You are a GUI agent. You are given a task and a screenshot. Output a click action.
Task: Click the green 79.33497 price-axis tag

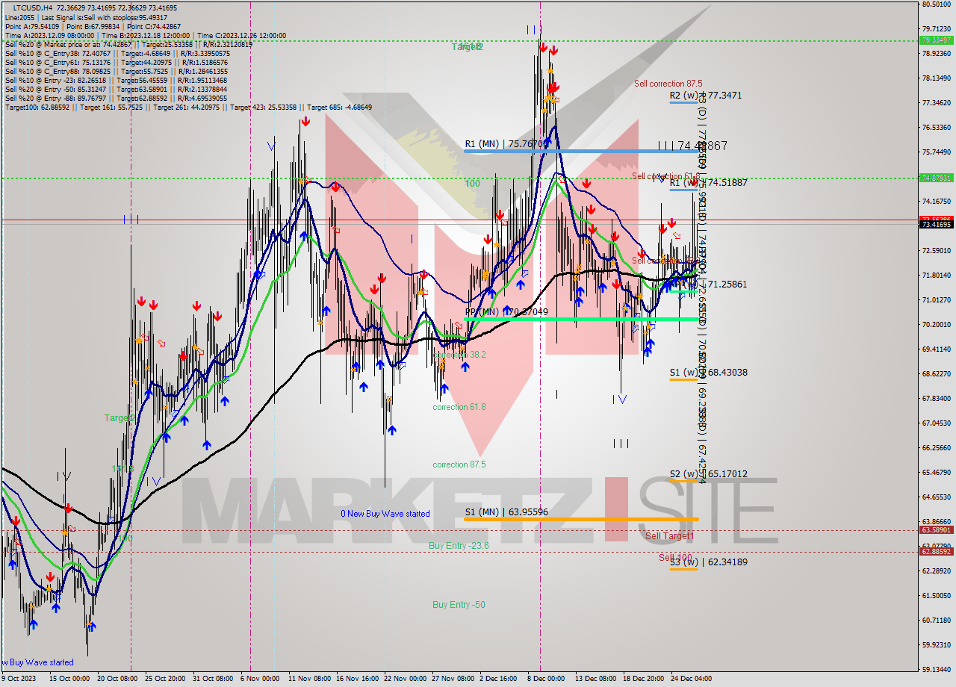(937, 40)
